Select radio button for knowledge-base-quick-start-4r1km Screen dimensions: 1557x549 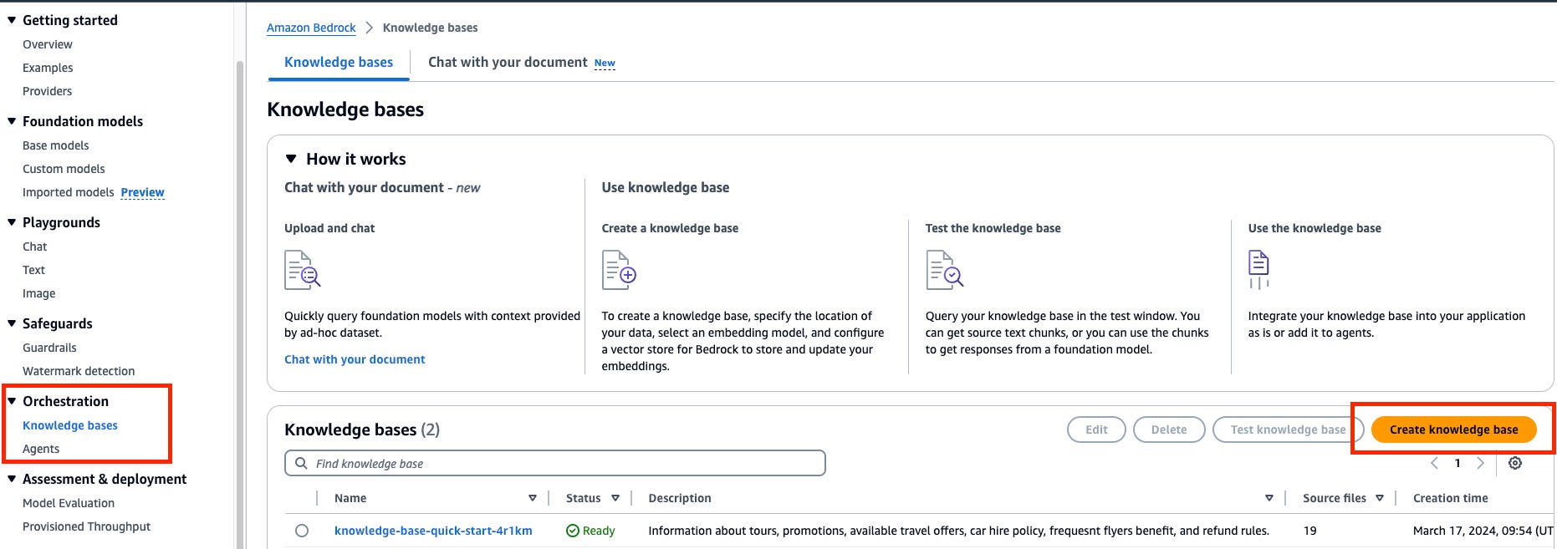pyautogui.click(x=302, y=531)
